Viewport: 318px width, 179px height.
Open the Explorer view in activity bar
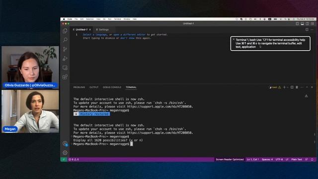65,31
